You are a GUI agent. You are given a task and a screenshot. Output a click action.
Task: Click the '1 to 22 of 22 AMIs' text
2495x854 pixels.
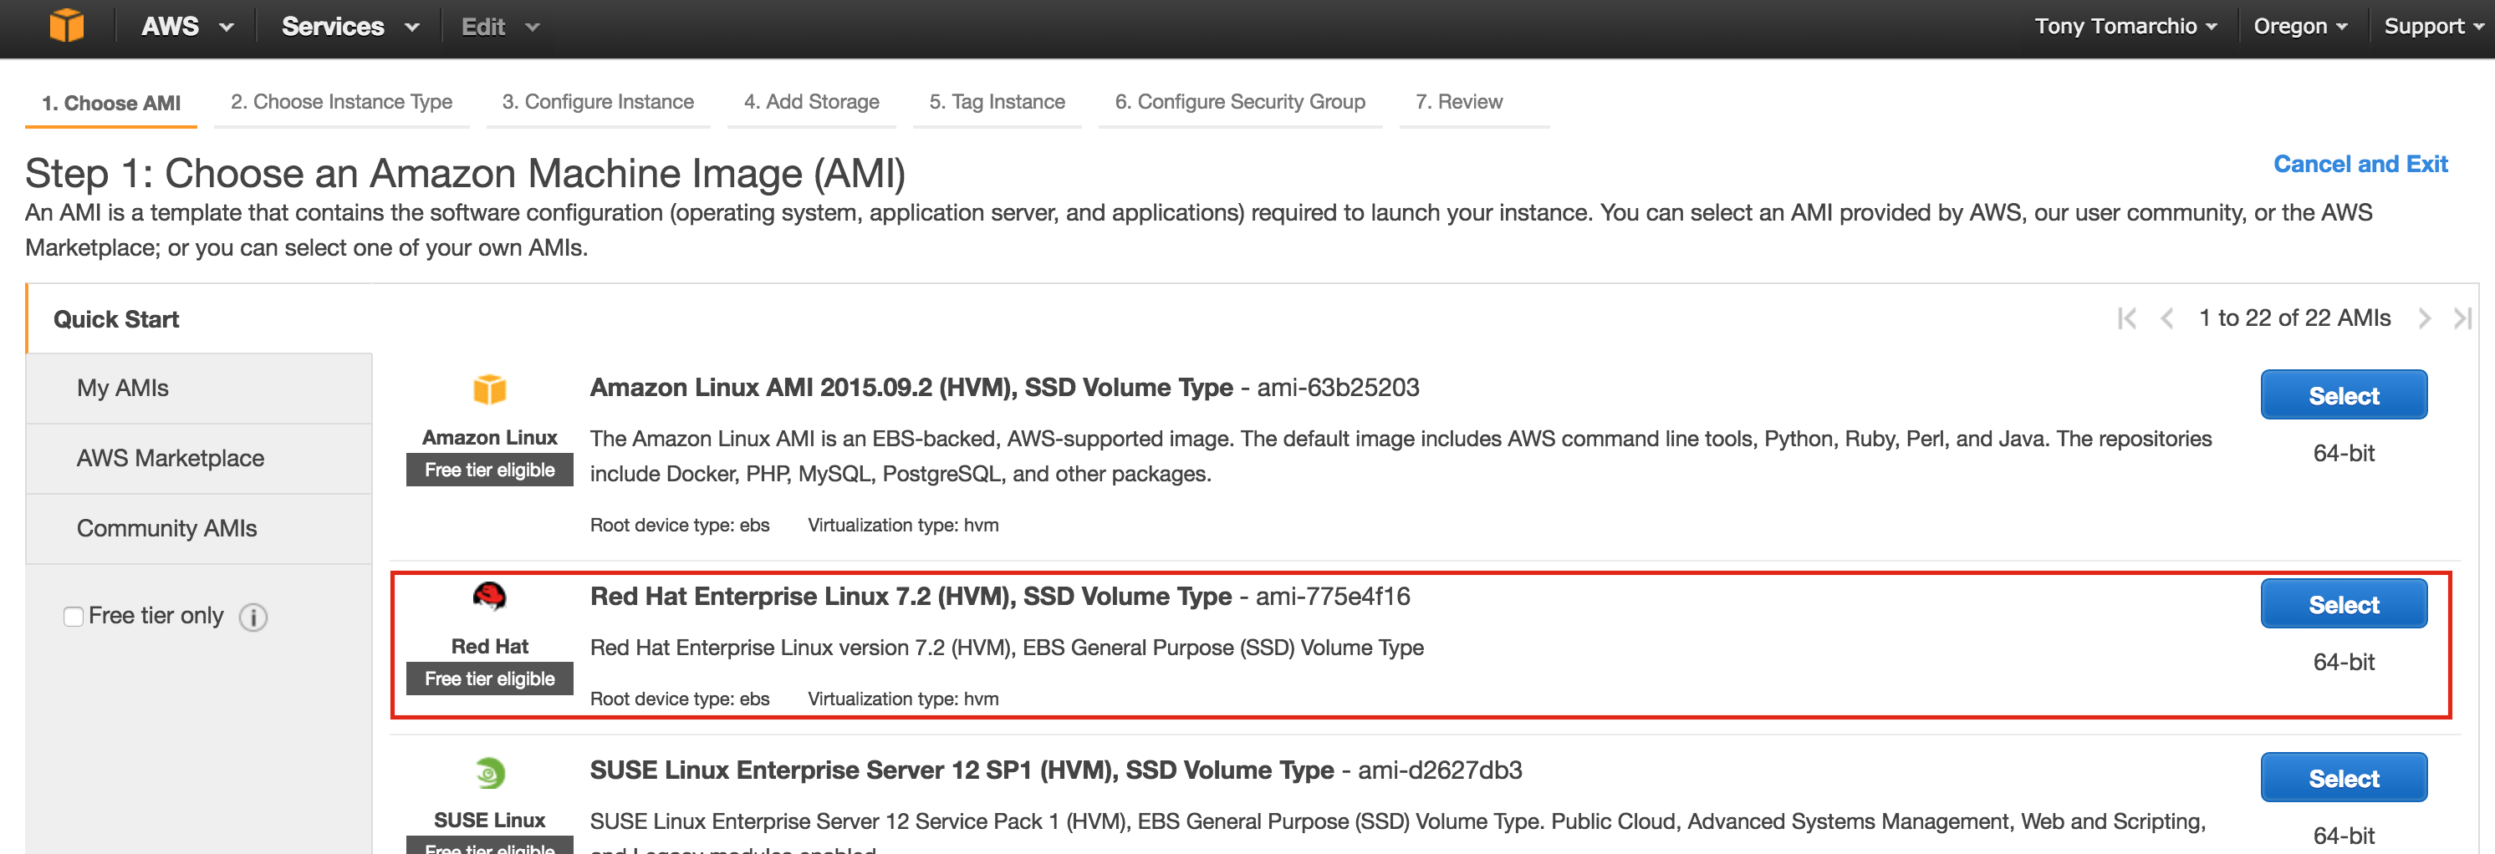(x=2293, y=318)
